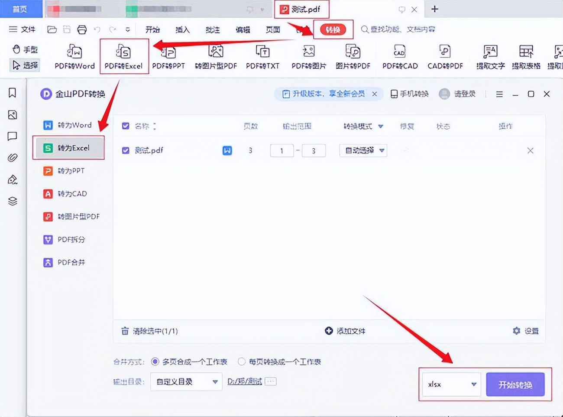
Task: Select the PDF转Word tool
Action: [x=74, y=56]
